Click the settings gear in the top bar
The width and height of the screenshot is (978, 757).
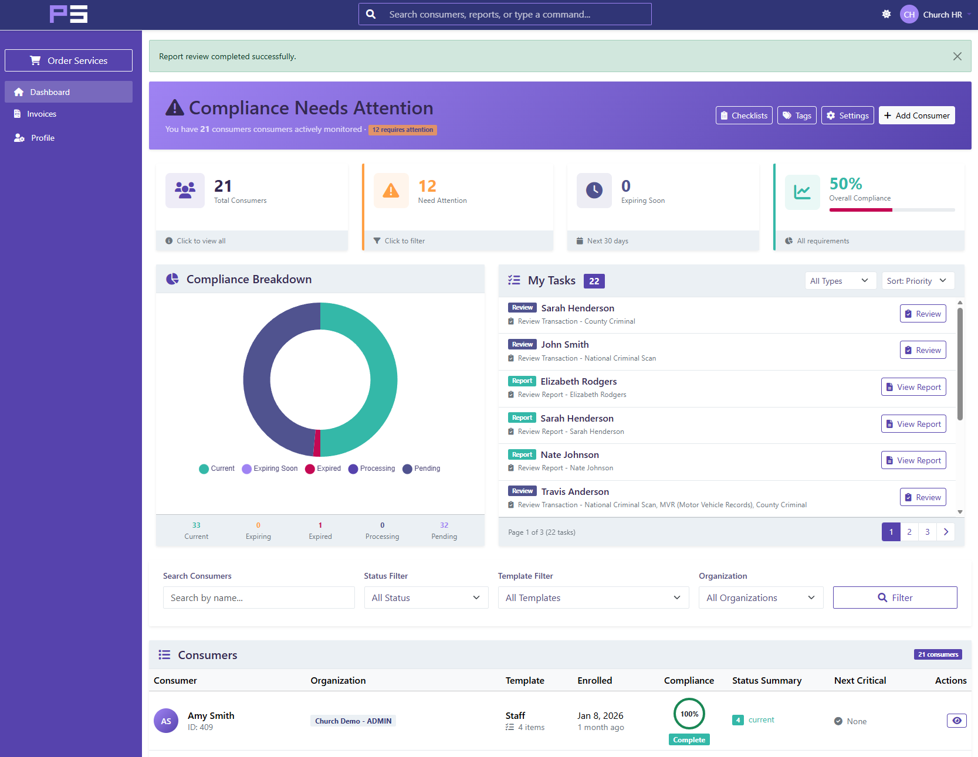886,14
